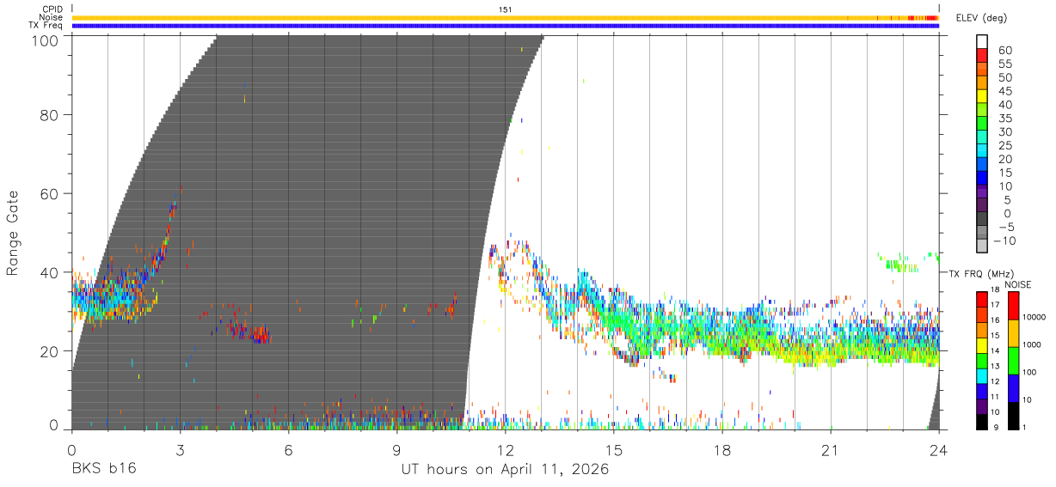Click the CPID value 151
This screenshot has width=1056, height=487.
pyautogui.click(x=505, y=9)
